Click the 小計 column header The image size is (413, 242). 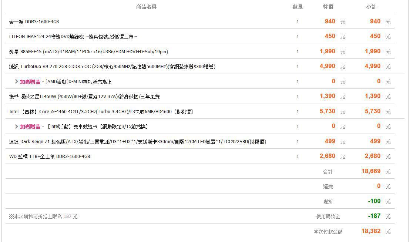(372, 7)
